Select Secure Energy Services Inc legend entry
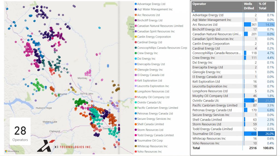280x156 pixels. click(x=153, y=119)
